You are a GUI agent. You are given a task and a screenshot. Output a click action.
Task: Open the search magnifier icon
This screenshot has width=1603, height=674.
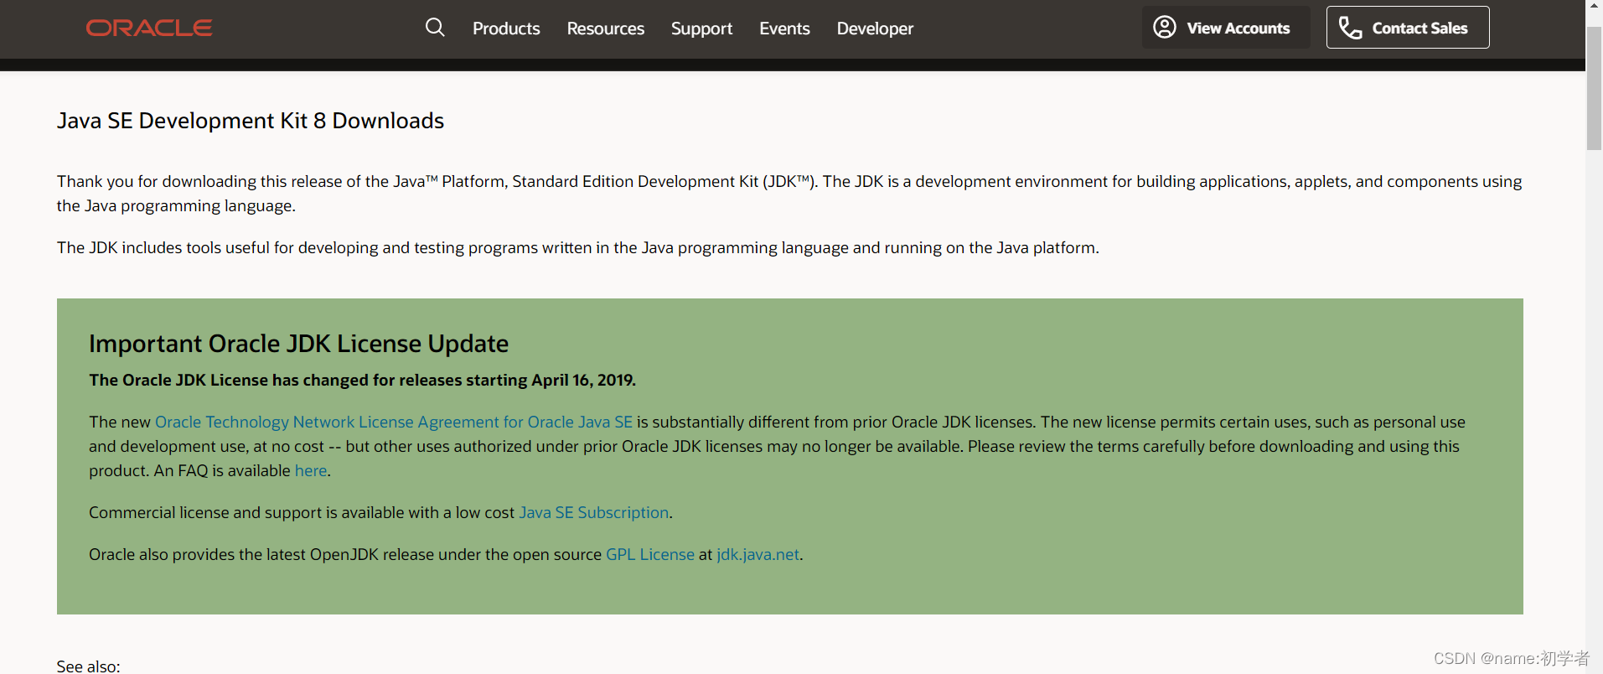click(435, 28)
